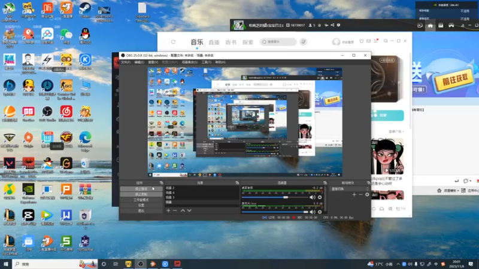Click the star favorite icon in streaming toolbar
The image size is (479, 269).
pyautogui.click(x=320, y=25)
